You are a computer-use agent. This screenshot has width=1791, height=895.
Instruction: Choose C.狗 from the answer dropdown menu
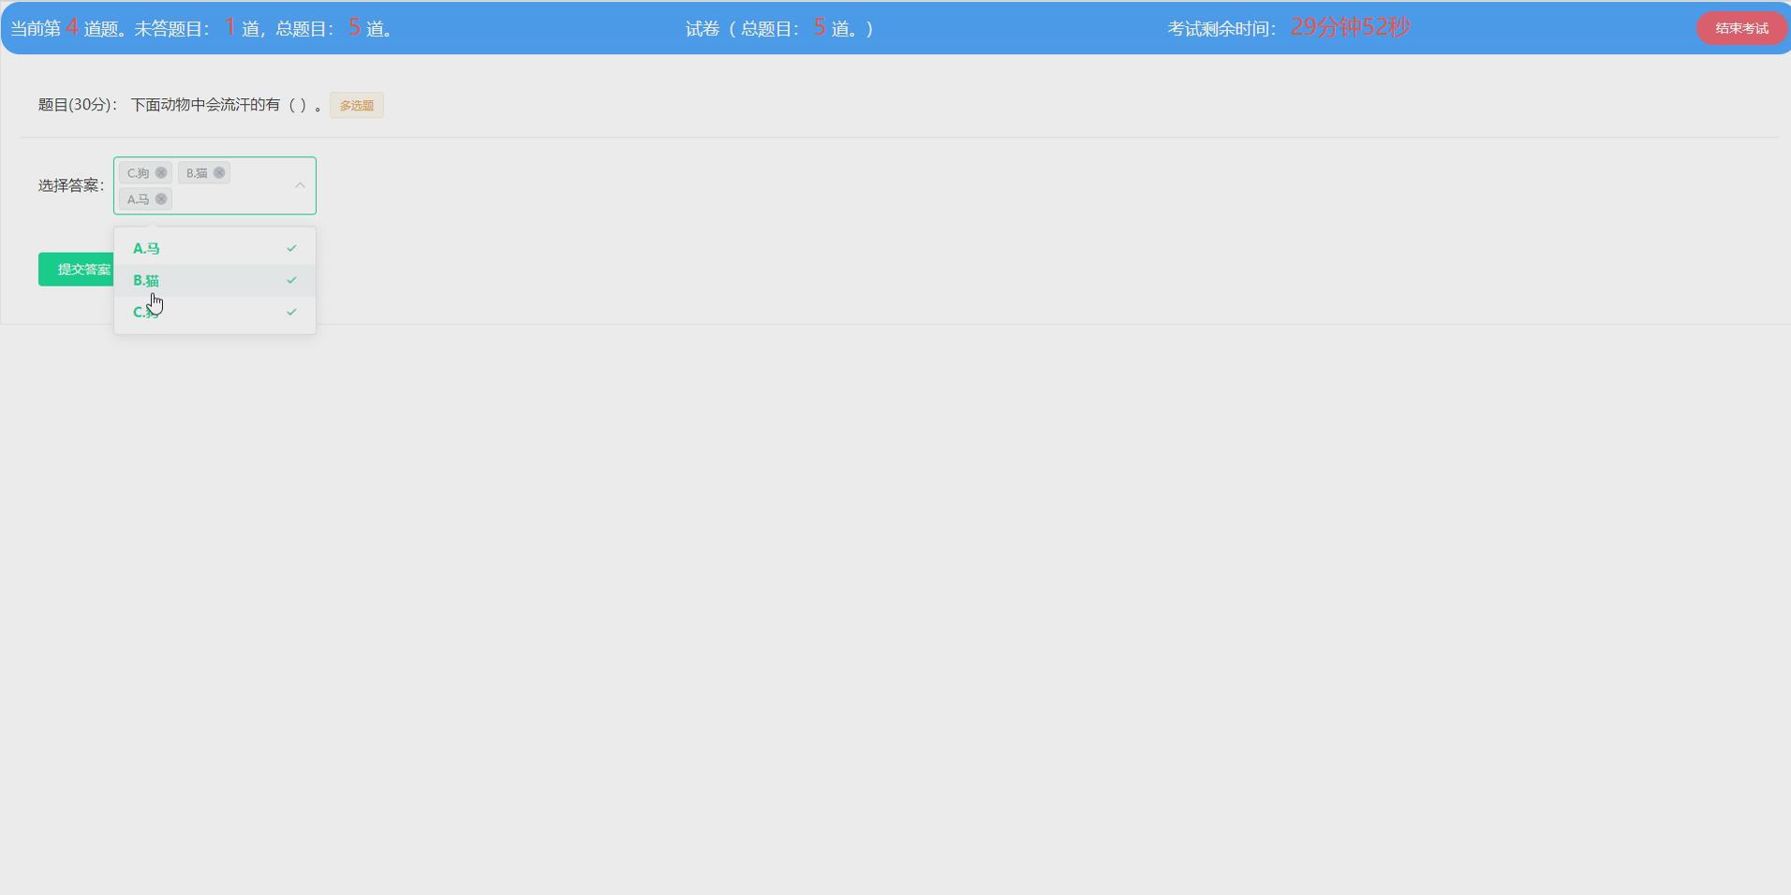point(187,312)
